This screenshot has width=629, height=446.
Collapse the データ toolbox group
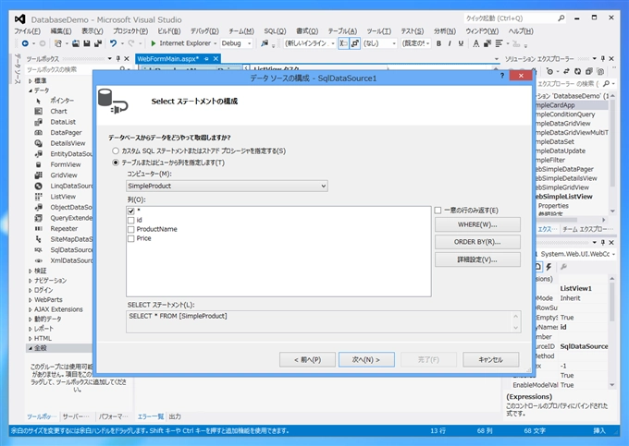pos(31,90)
